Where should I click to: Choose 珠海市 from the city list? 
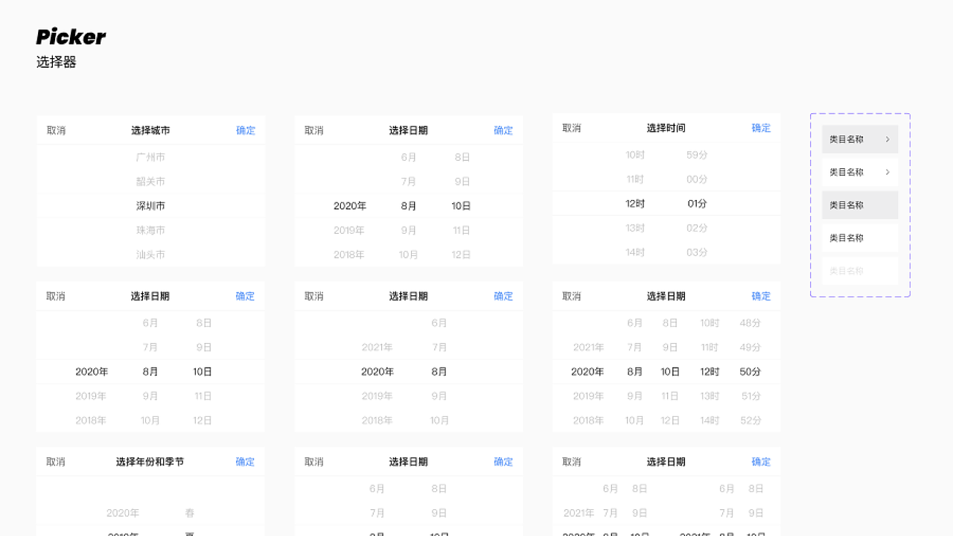click(150, 230)
